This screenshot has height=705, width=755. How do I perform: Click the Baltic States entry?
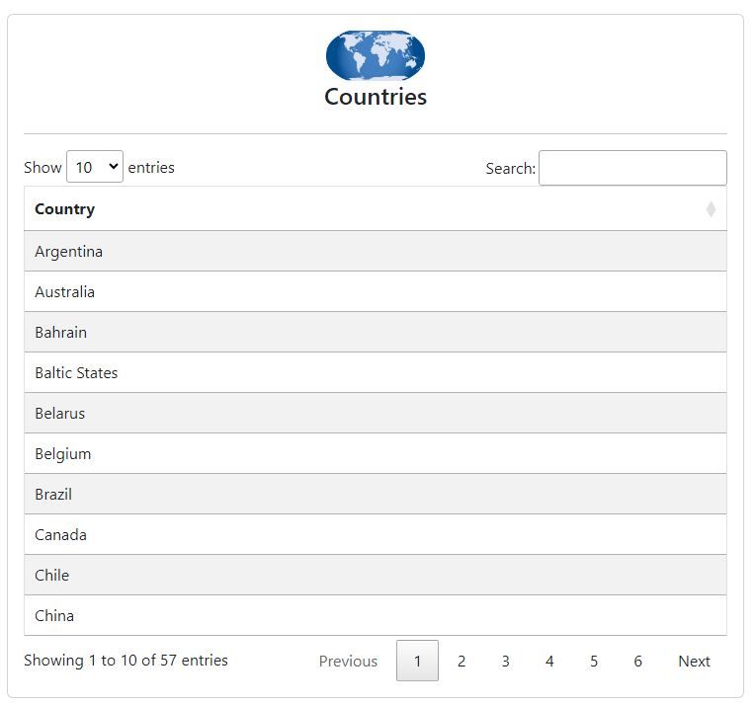pyautogui.click(x=76, y=373)
